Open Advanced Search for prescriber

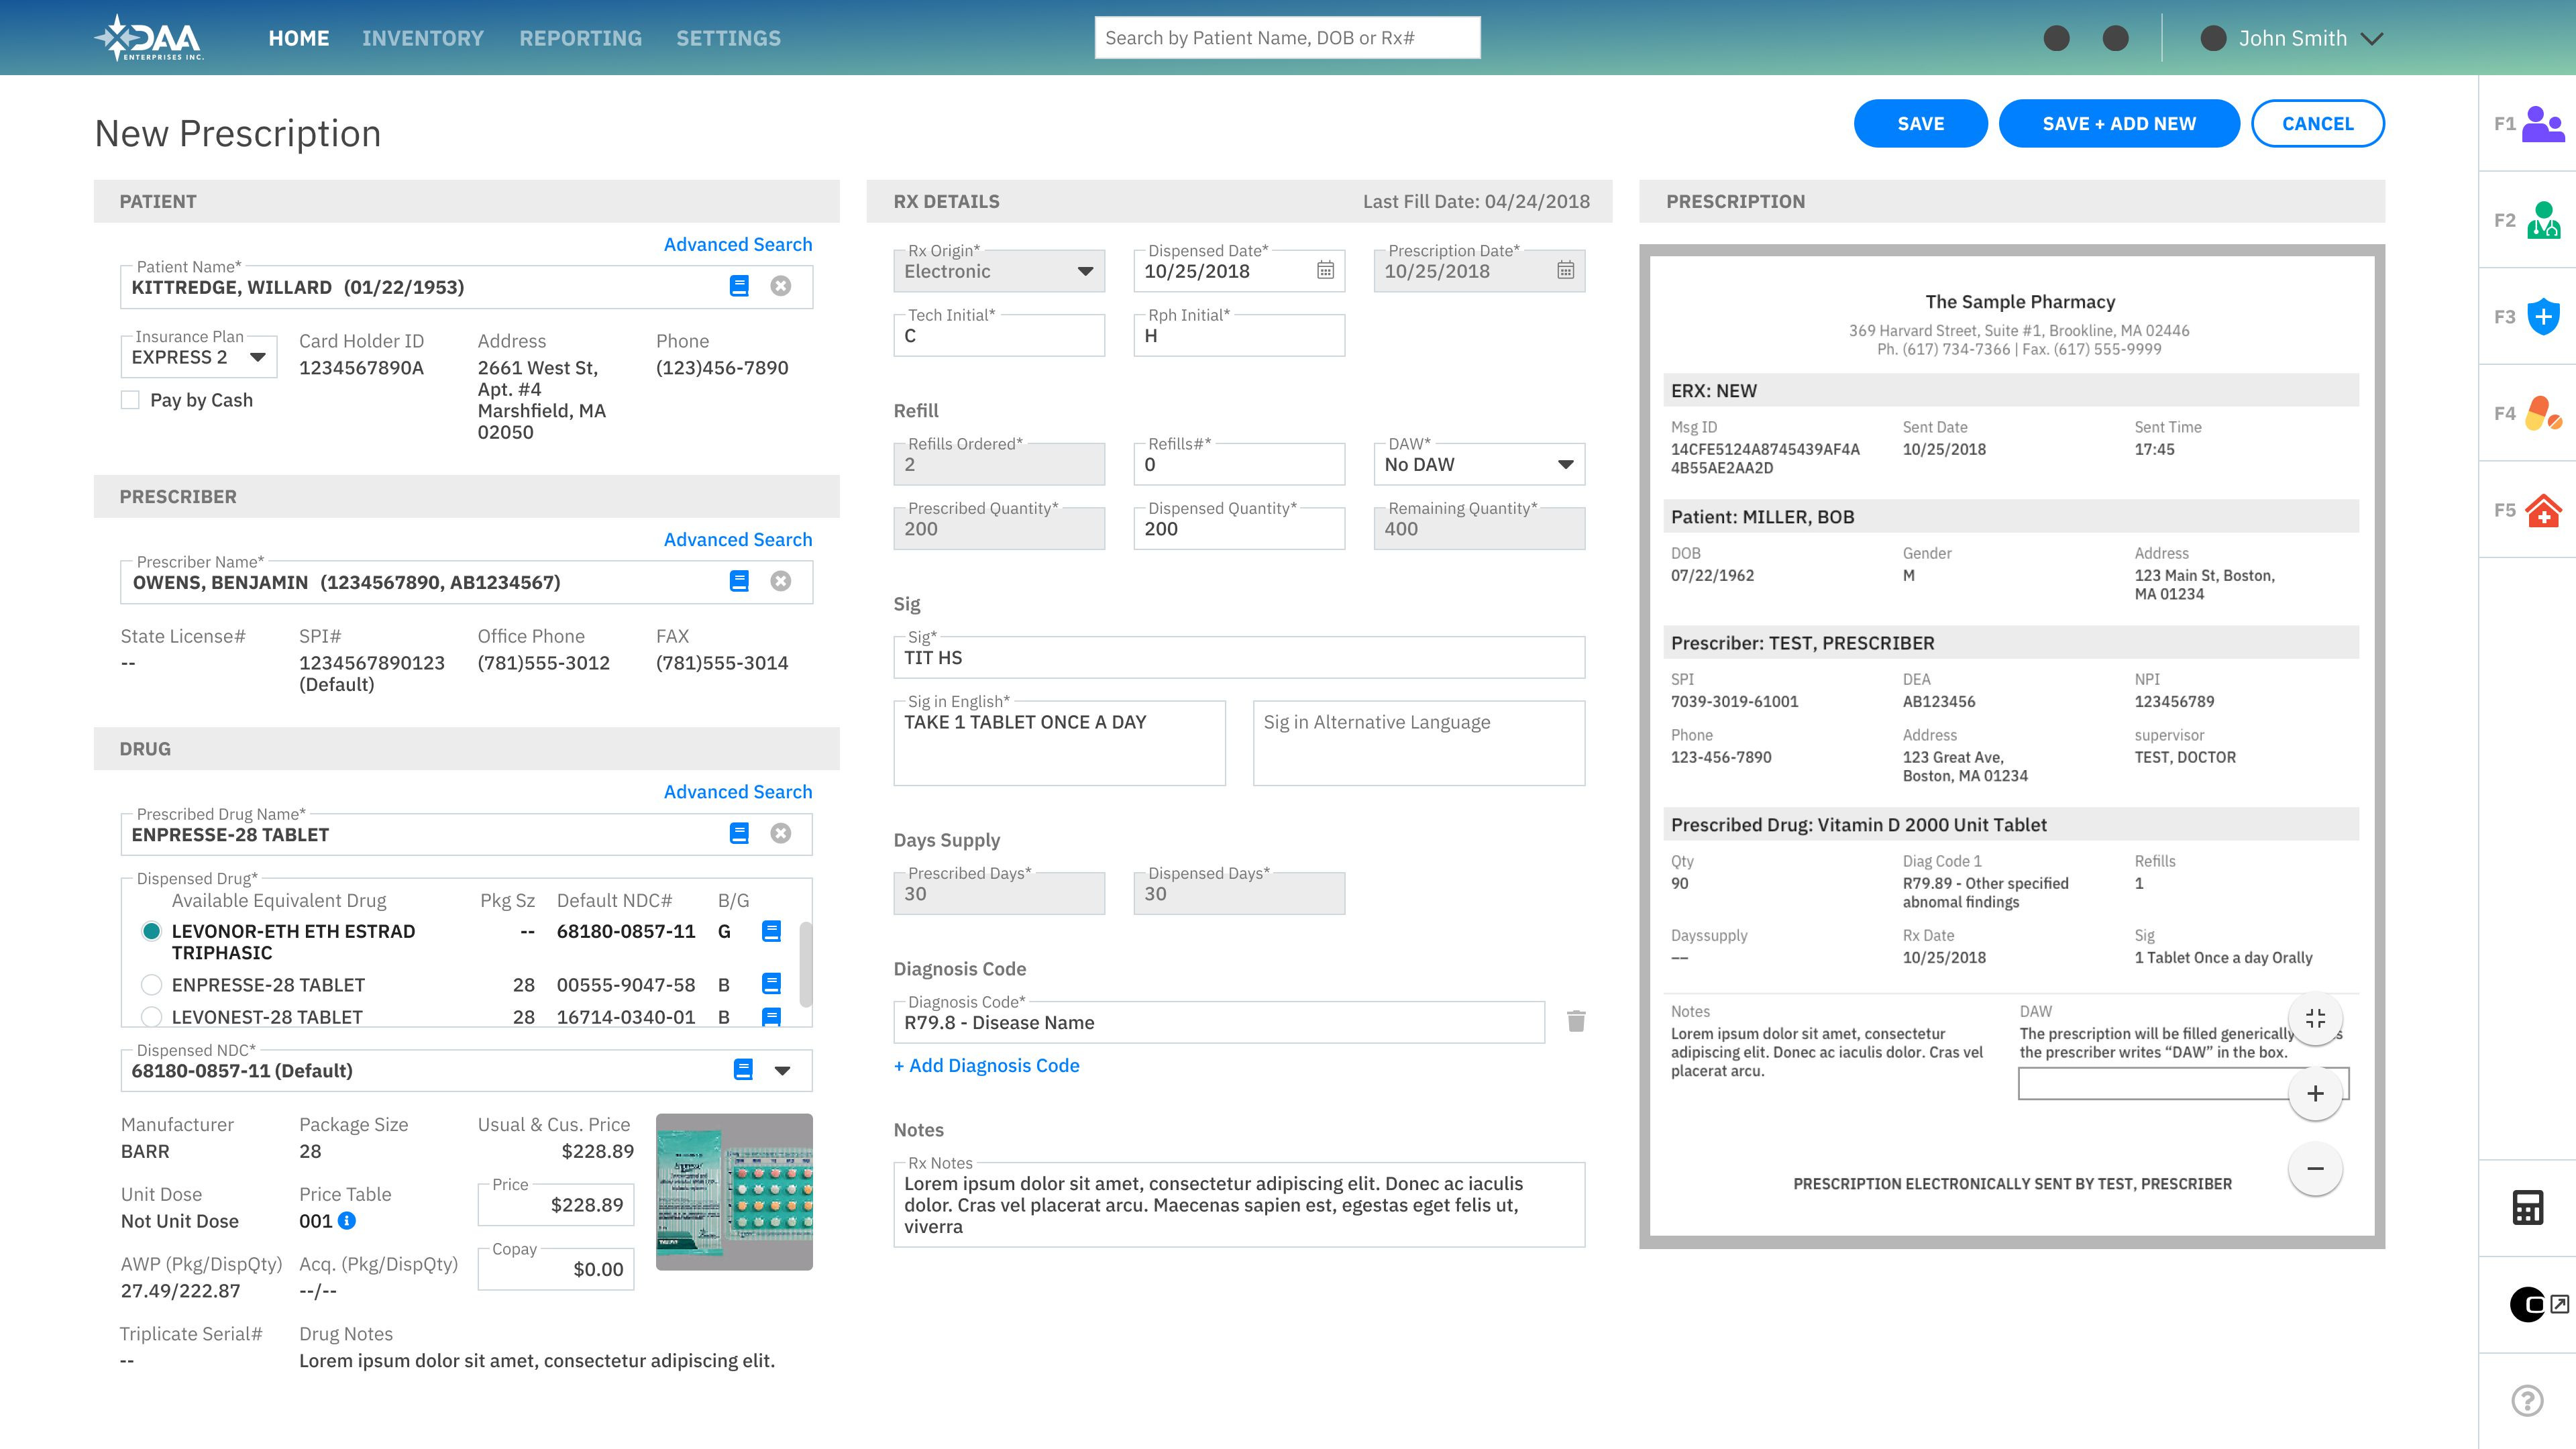click(738, 539)
